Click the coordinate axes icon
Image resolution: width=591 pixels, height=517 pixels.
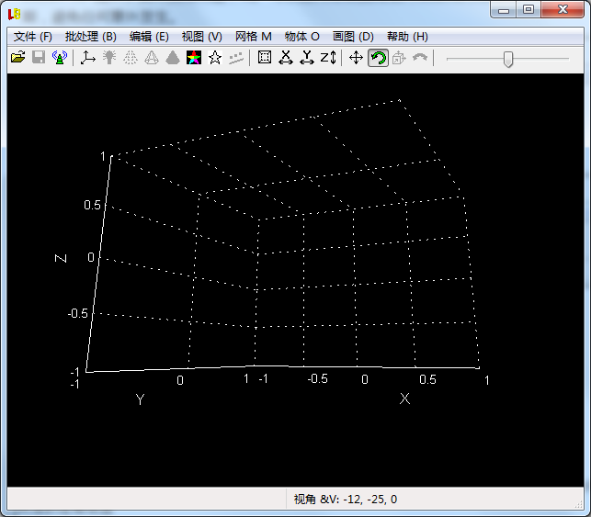point(88,58)
